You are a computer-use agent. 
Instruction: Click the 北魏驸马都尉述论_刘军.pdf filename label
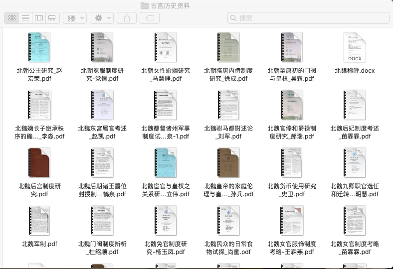pos(228,133)
